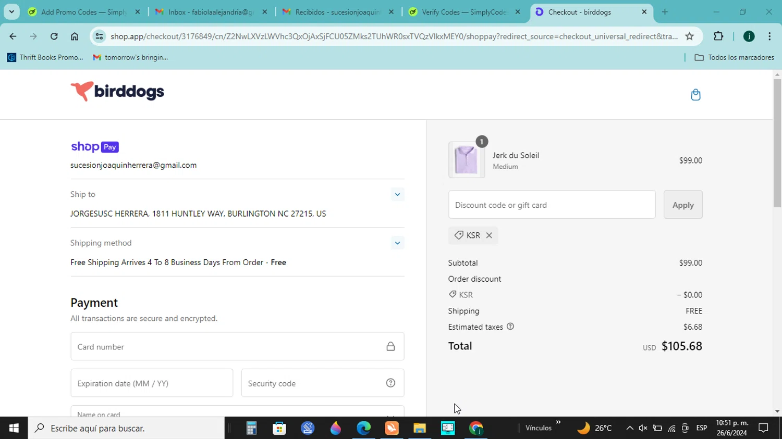Focus the Card number field

[237, 346]
